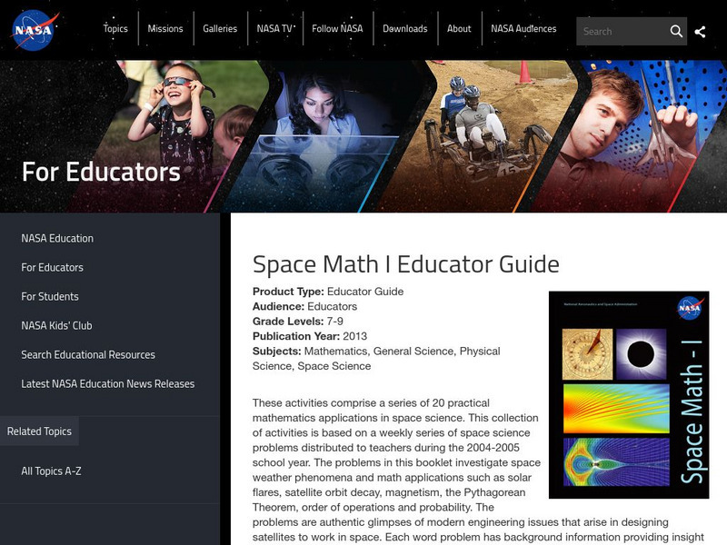The height and width of the screenshot is (545, 727).
Task: Open the All Topics A-Z link
Action: click(51, 471)
